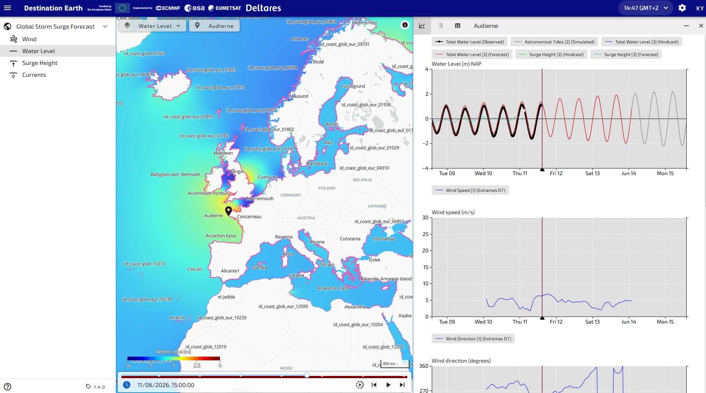Select the Currents layer

point(58,75)
